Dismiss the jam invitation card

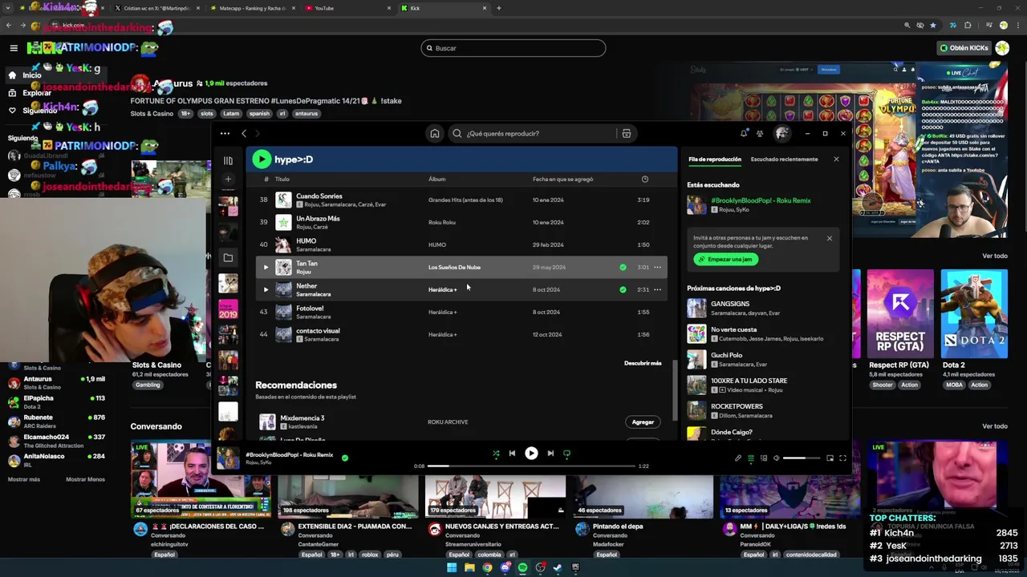[x=830, y=238]
